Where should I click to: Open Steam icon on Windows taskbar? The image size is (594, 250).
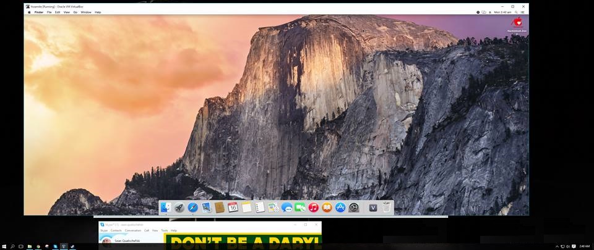click(72, 246)
